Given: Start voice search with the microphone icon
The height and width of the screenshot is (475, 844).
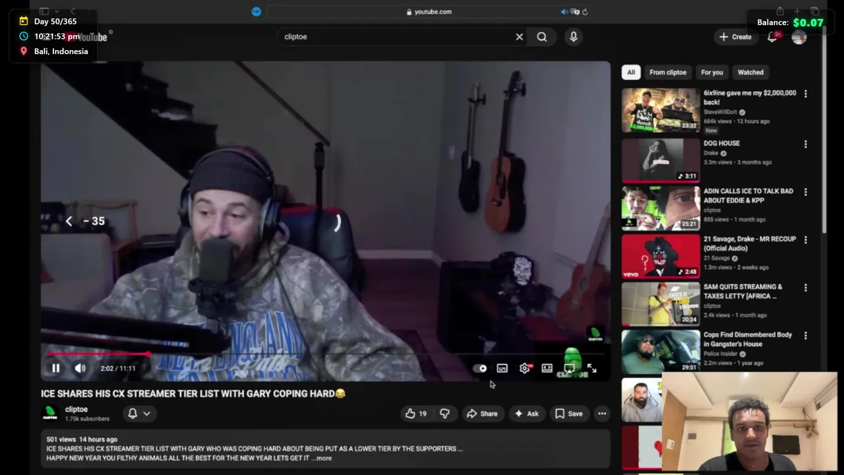Looking at the screenshot, I should click(574, 37).
